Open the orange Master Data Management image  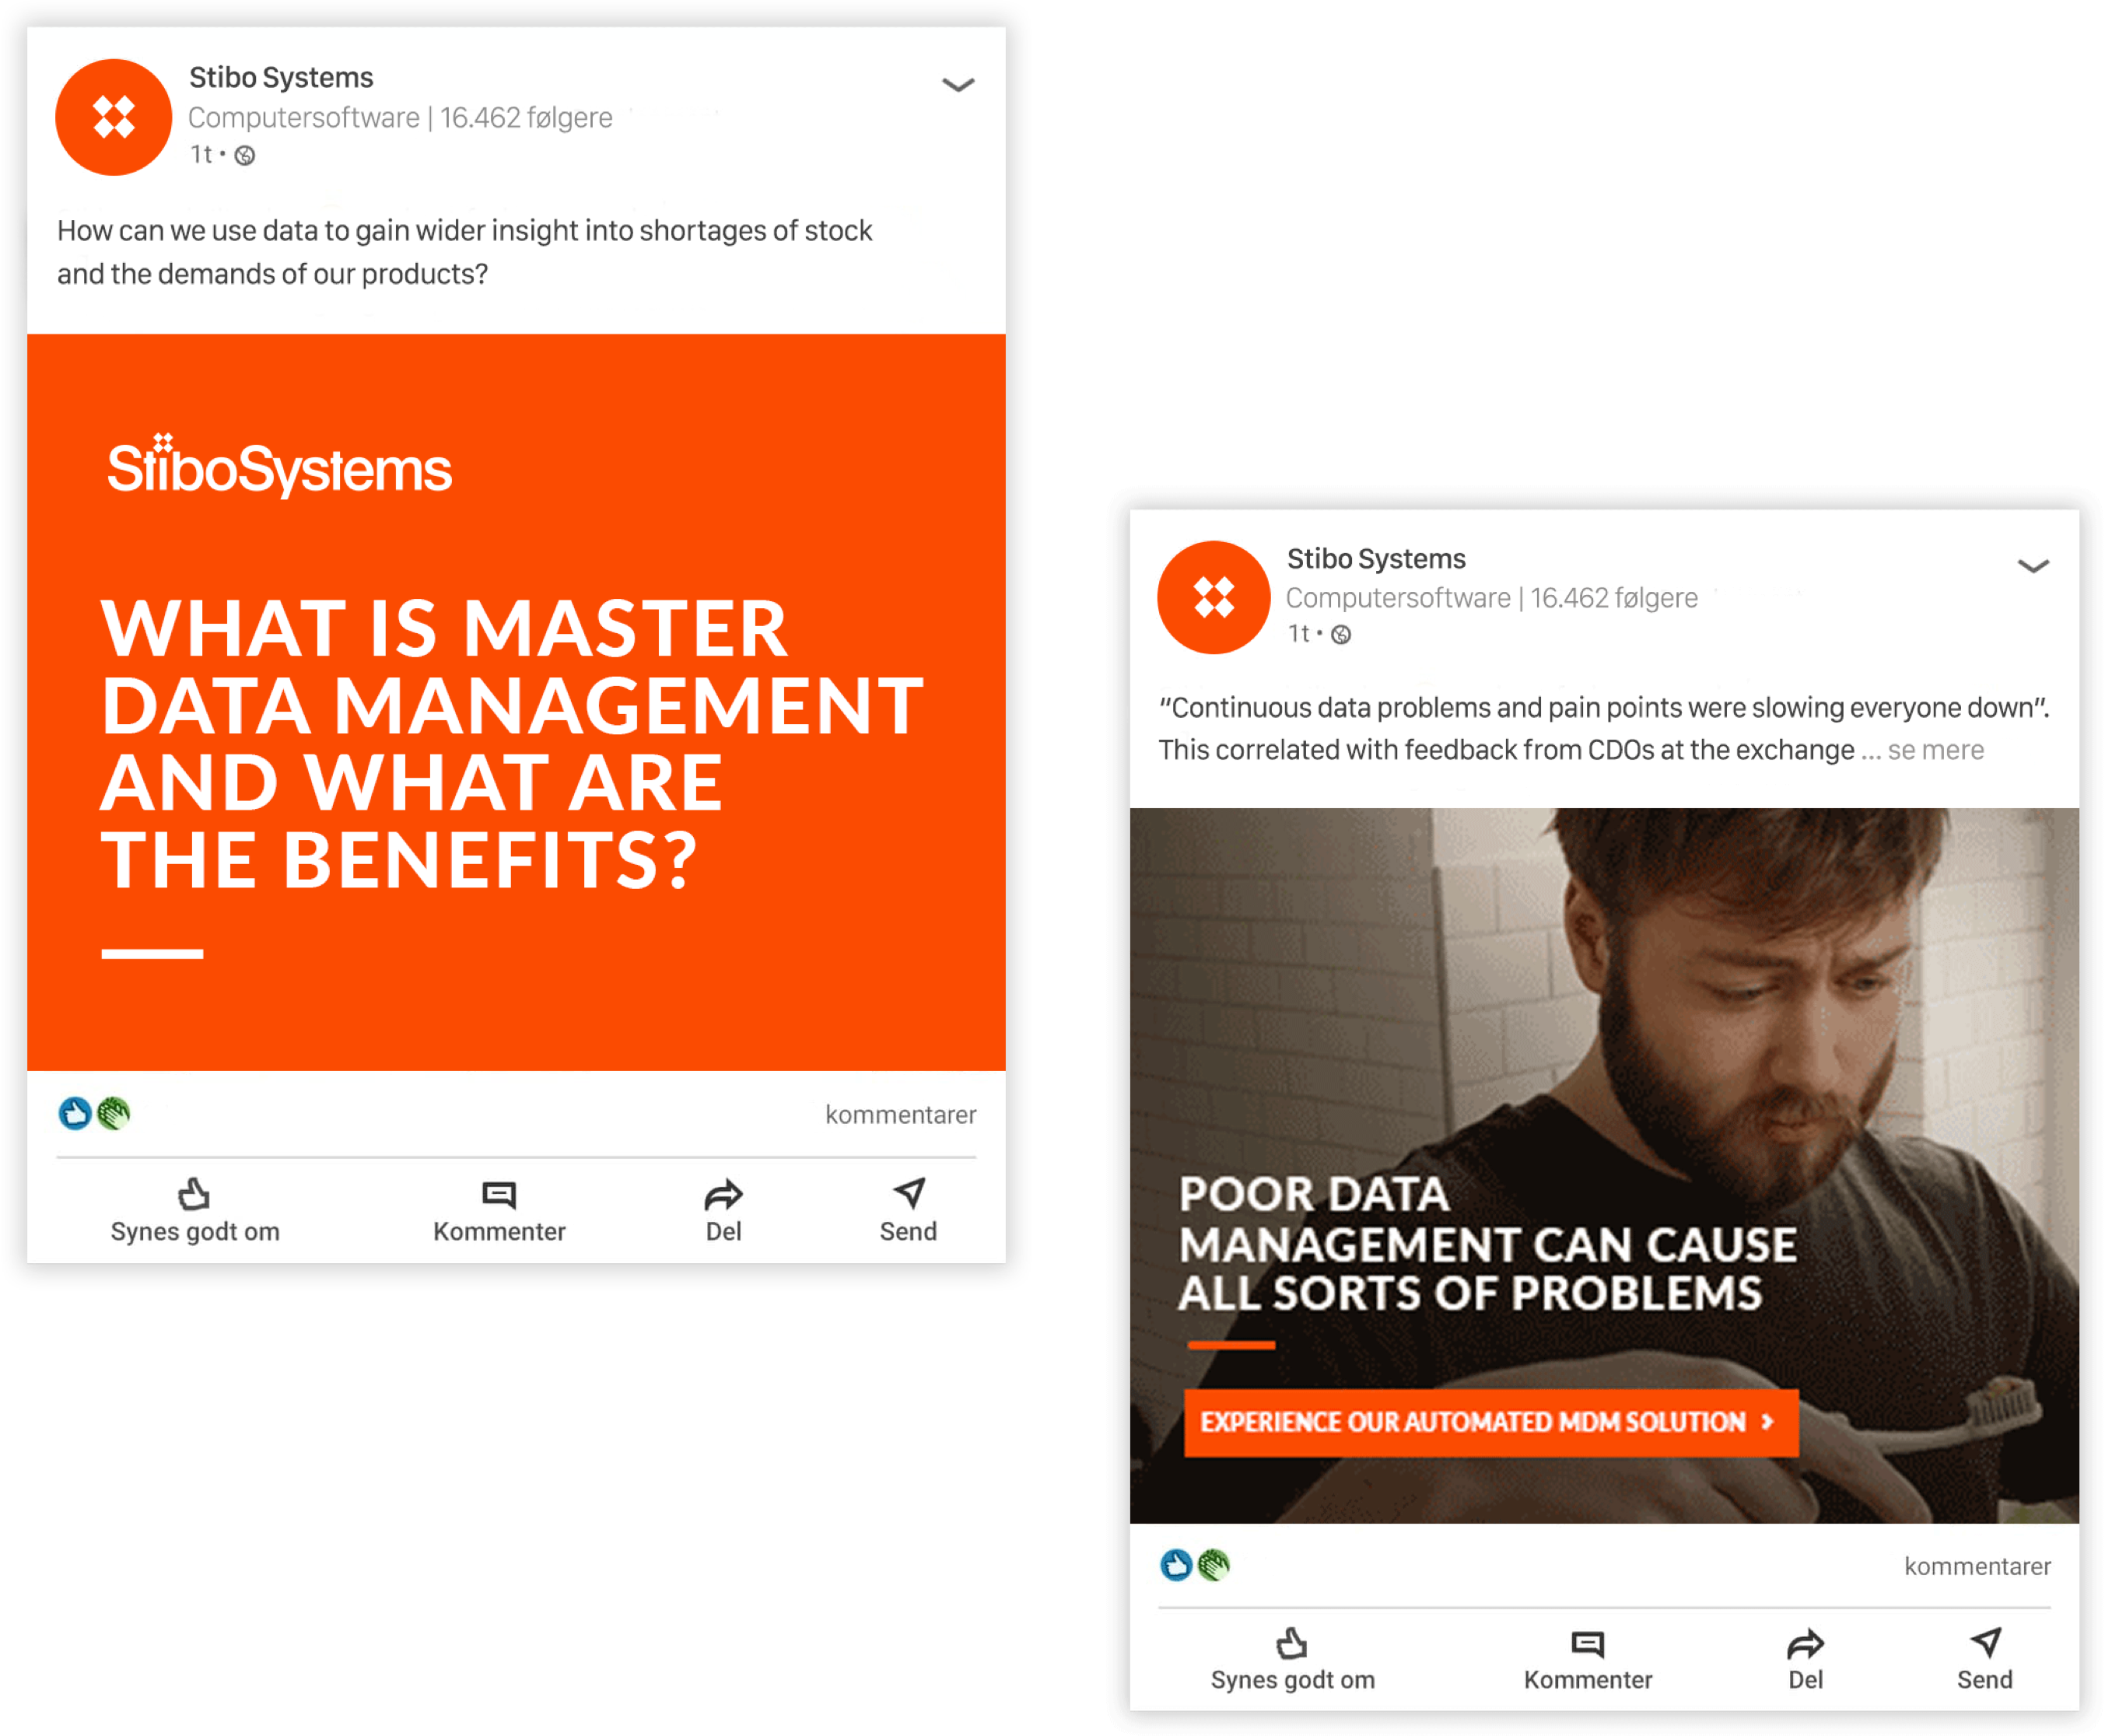point(516,702)
